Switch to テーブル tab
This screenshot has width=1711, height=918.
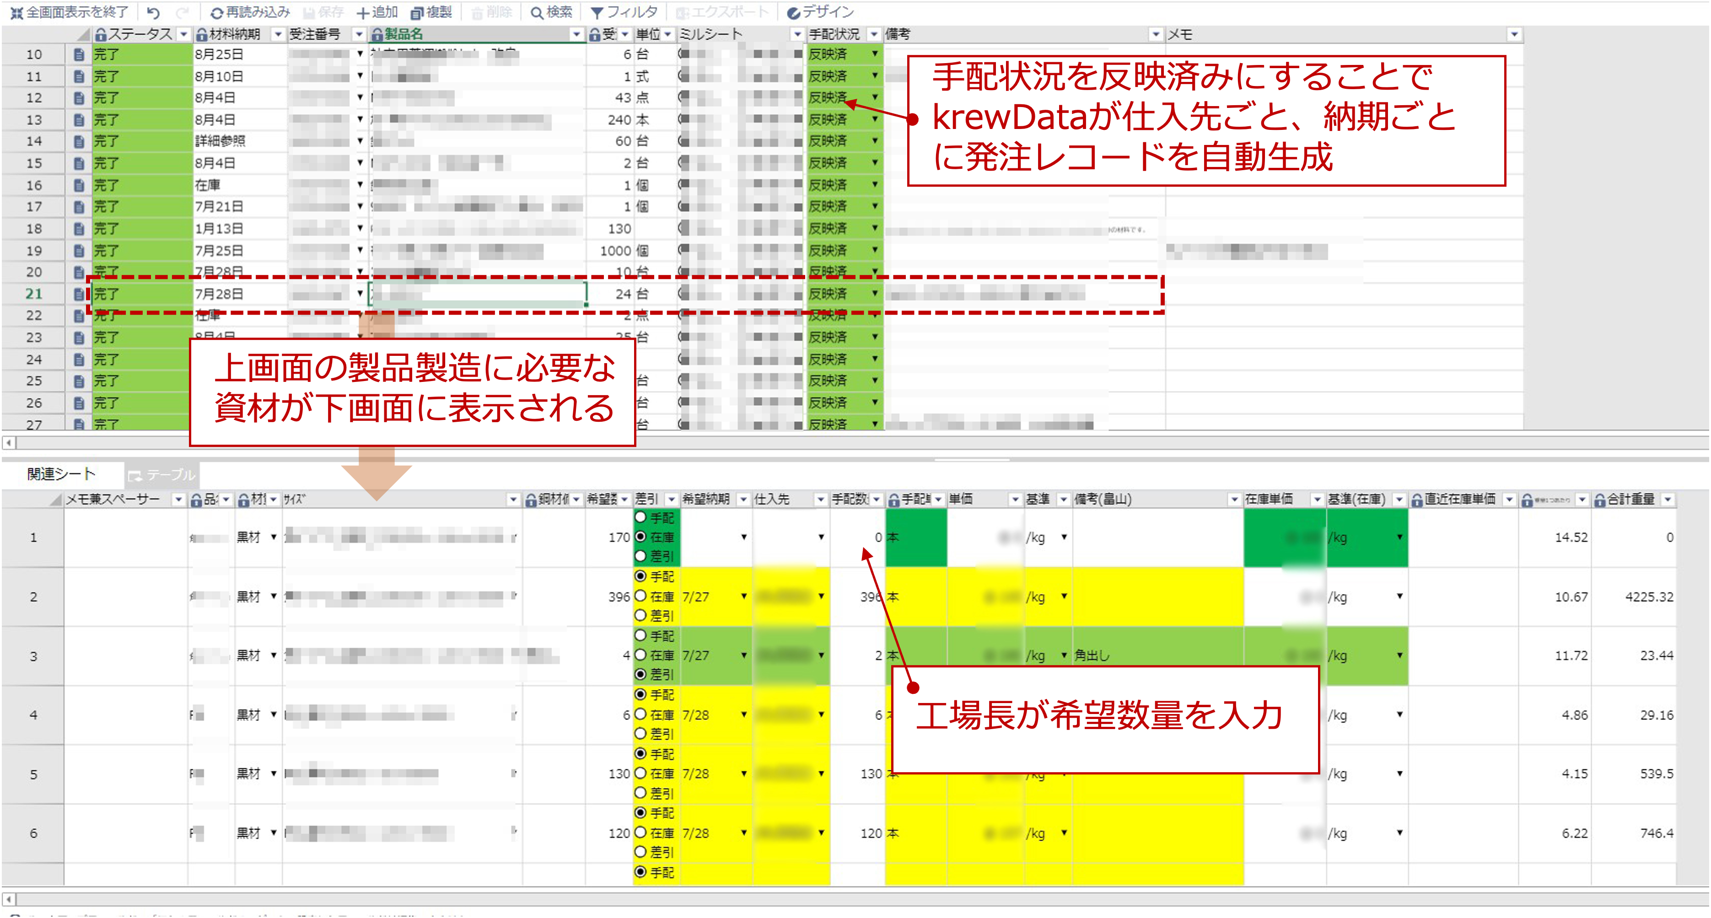[x=163, y=474]
